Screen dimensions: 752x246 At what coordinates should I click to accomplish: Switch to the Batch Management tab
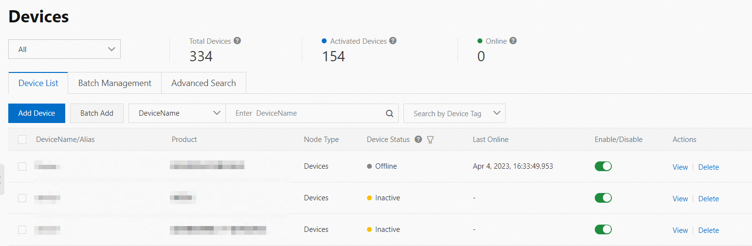(114, 83)
